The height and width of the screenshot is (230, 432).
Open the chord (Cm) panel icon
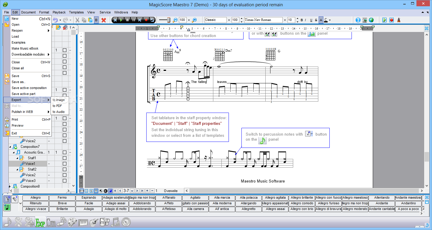tap(51, 222)
